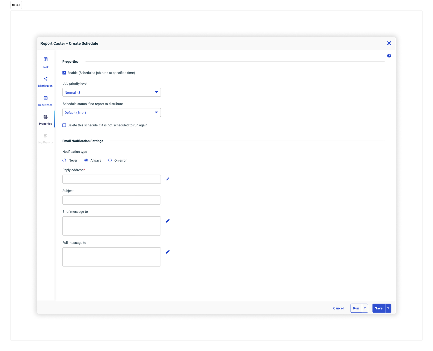Open the Log Reports sidebar icon
Image resolution: width=433 pixels, height=351 pixels.
[x=46, y=136]
